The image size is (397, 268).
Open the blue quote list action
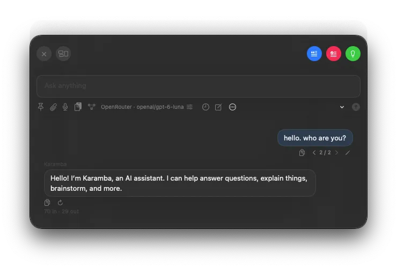click(314, 54)
